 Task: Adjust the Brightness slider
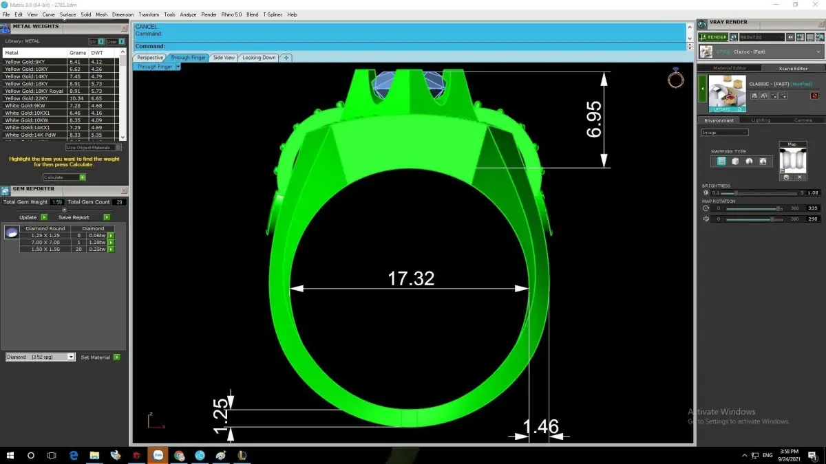[x=759, y=193]
